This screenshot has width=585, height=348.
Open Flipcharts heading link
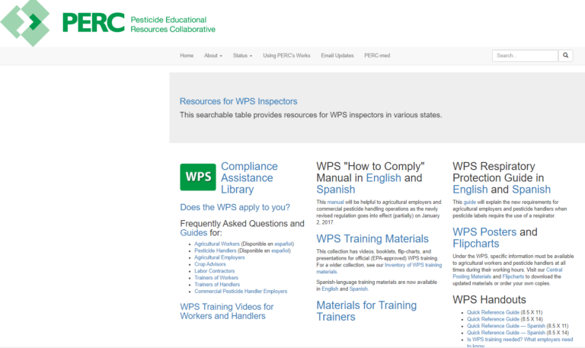pyautogui.click(x=475, y=244)
